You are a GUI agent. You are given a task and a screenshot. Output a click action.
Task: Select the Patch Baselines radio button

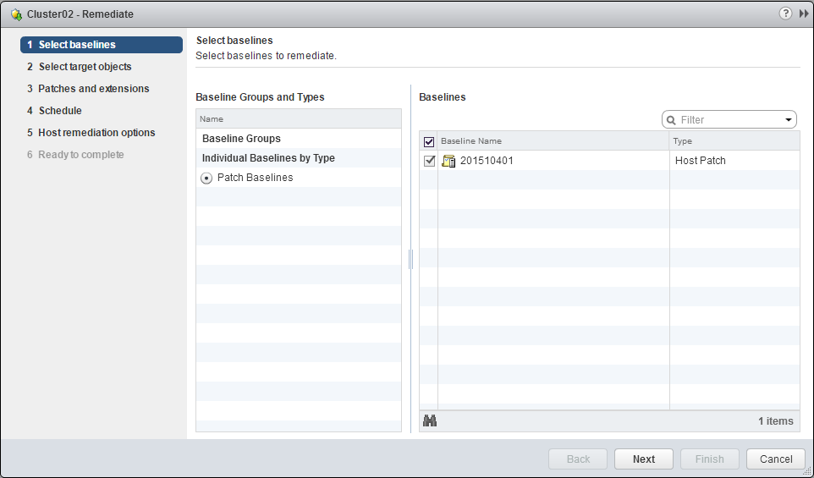pyautogui.click(x=206, y=179)
